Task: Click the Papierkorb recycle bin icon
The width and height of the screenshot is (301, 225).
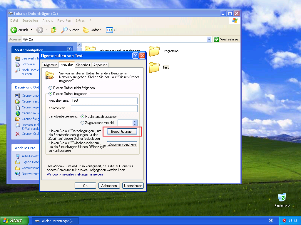Action: 282,197
